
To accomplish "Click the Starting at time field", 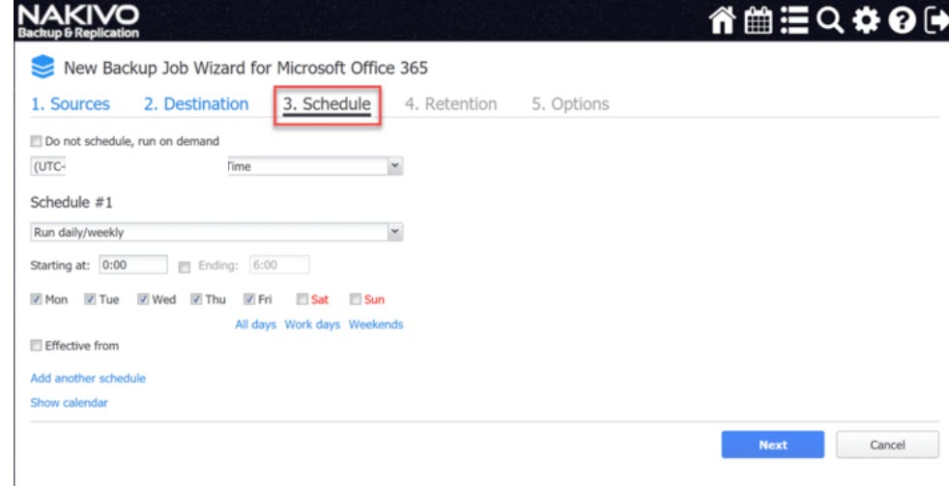I will pyautogui.click(x=132, y=265).
